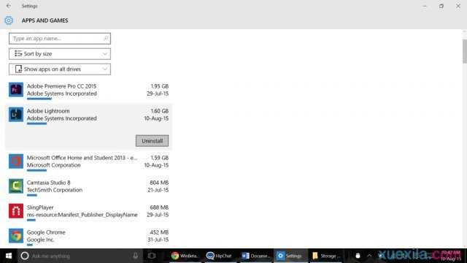Select the Microsoft Office app icon
This screenshot has height=263, width=467.
pyautogui.click(x=16, y=161)
